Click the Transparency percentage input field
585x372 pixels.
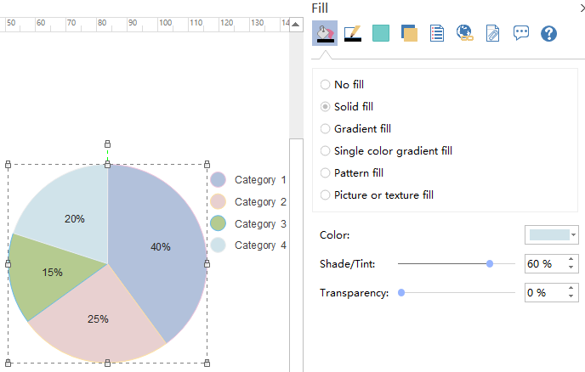[x=542, y=293]
